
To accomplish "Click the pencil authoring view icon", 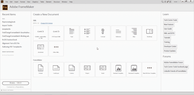I will 168,2.
